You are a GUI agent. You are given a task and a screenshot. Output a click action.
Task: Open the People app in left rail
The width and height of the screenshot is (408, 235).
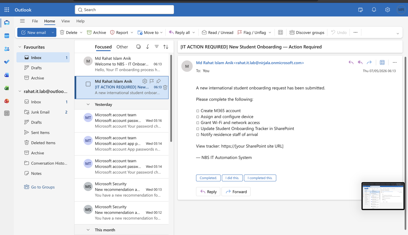click(7, 49)
